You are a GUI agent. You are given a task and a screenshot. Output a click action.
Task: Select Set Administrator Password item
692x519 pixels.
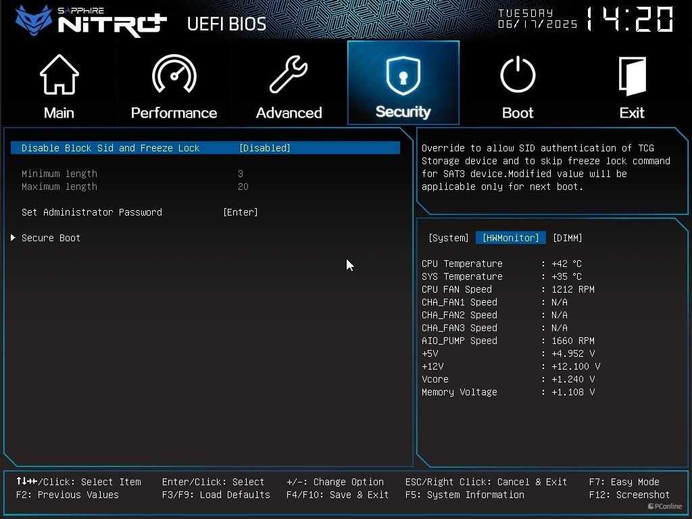coord(92,212)
